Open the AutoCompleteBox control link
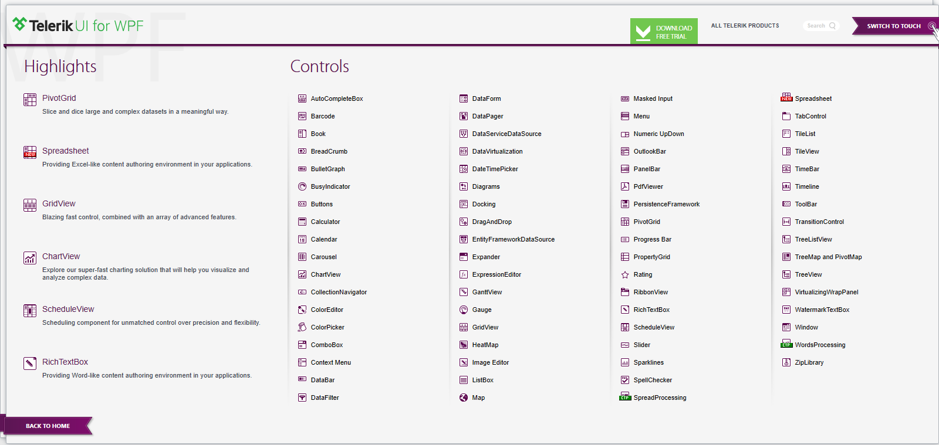Viewport: 939px width, 445px height. (336, 98)
